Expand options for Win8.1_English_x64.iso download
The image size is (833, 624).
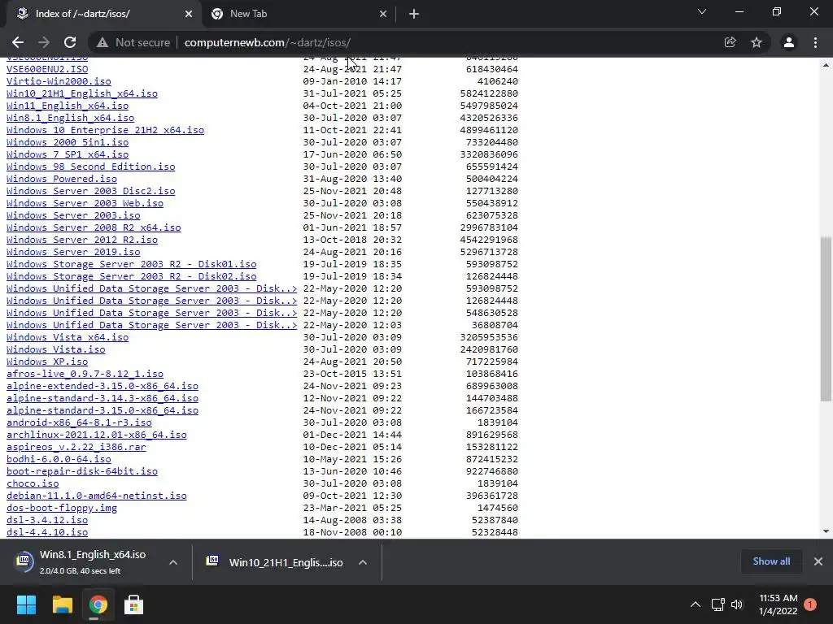point(173,562)
